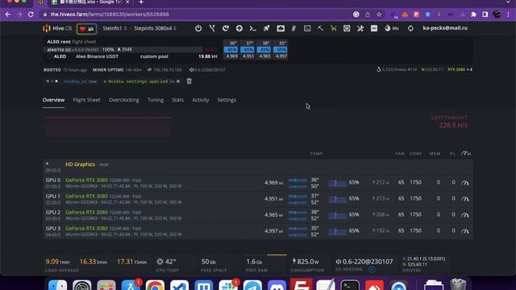The width and height of the screenshot is (516, 290).
Task: Open tuning gauge icon for GPU 1
Action: tap(465, 199)
